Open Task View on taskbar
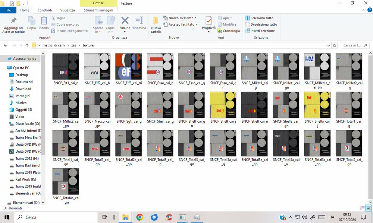 coord(105,217)
